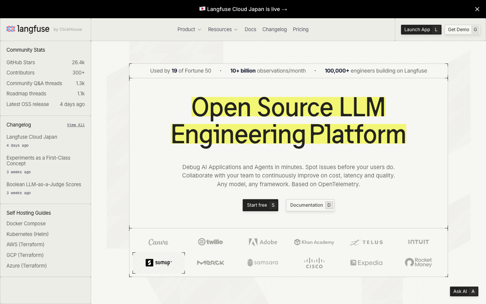Open the Ask AI assistant

point(464,291)
